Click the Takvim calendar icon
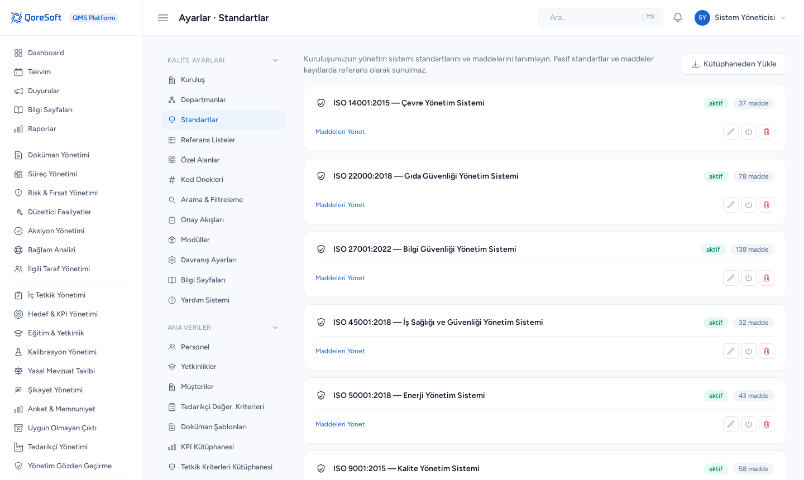 pos(18,72)
